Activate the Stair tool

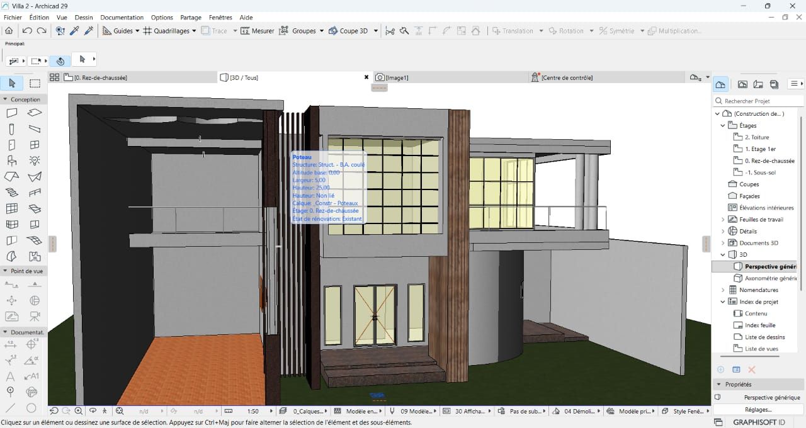12,193
